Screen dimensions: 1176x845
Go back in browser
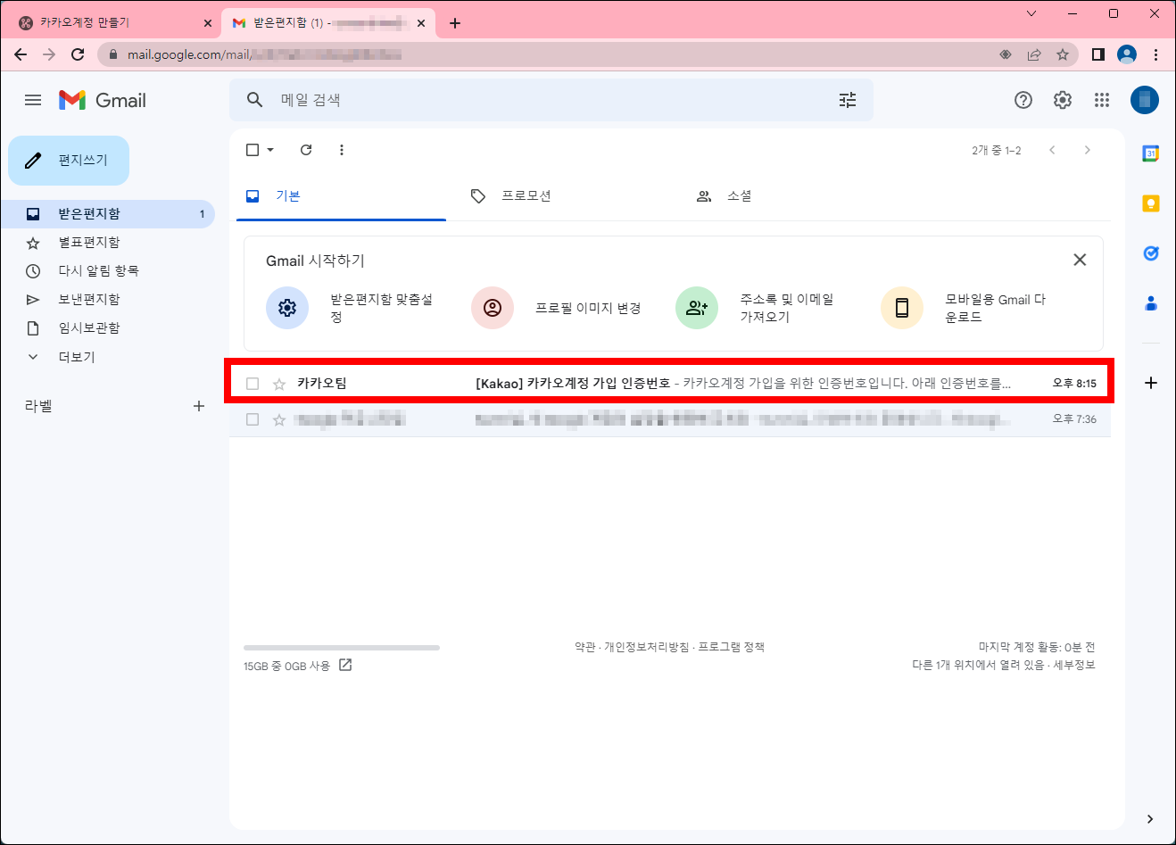click(21, 54)
